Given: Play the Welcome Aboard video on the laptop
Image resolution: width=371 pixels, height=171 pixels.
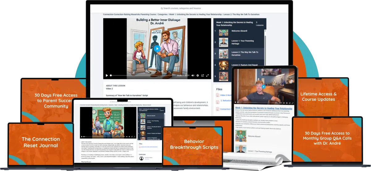Looking at the screenshot, I should (108, 123).
